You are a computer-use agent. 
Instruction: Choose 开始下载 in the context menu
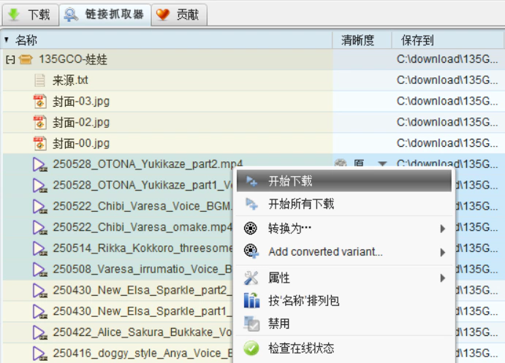point(290,180)
